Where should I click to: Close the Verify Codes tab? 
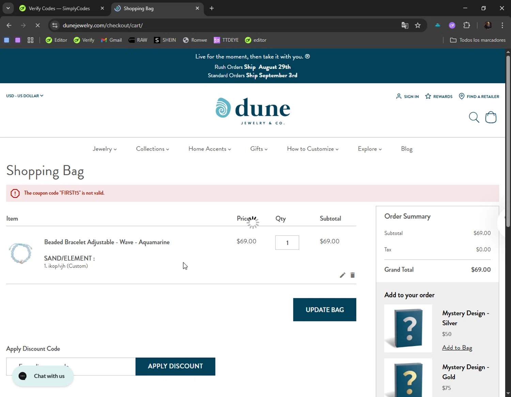pos(102,8)
